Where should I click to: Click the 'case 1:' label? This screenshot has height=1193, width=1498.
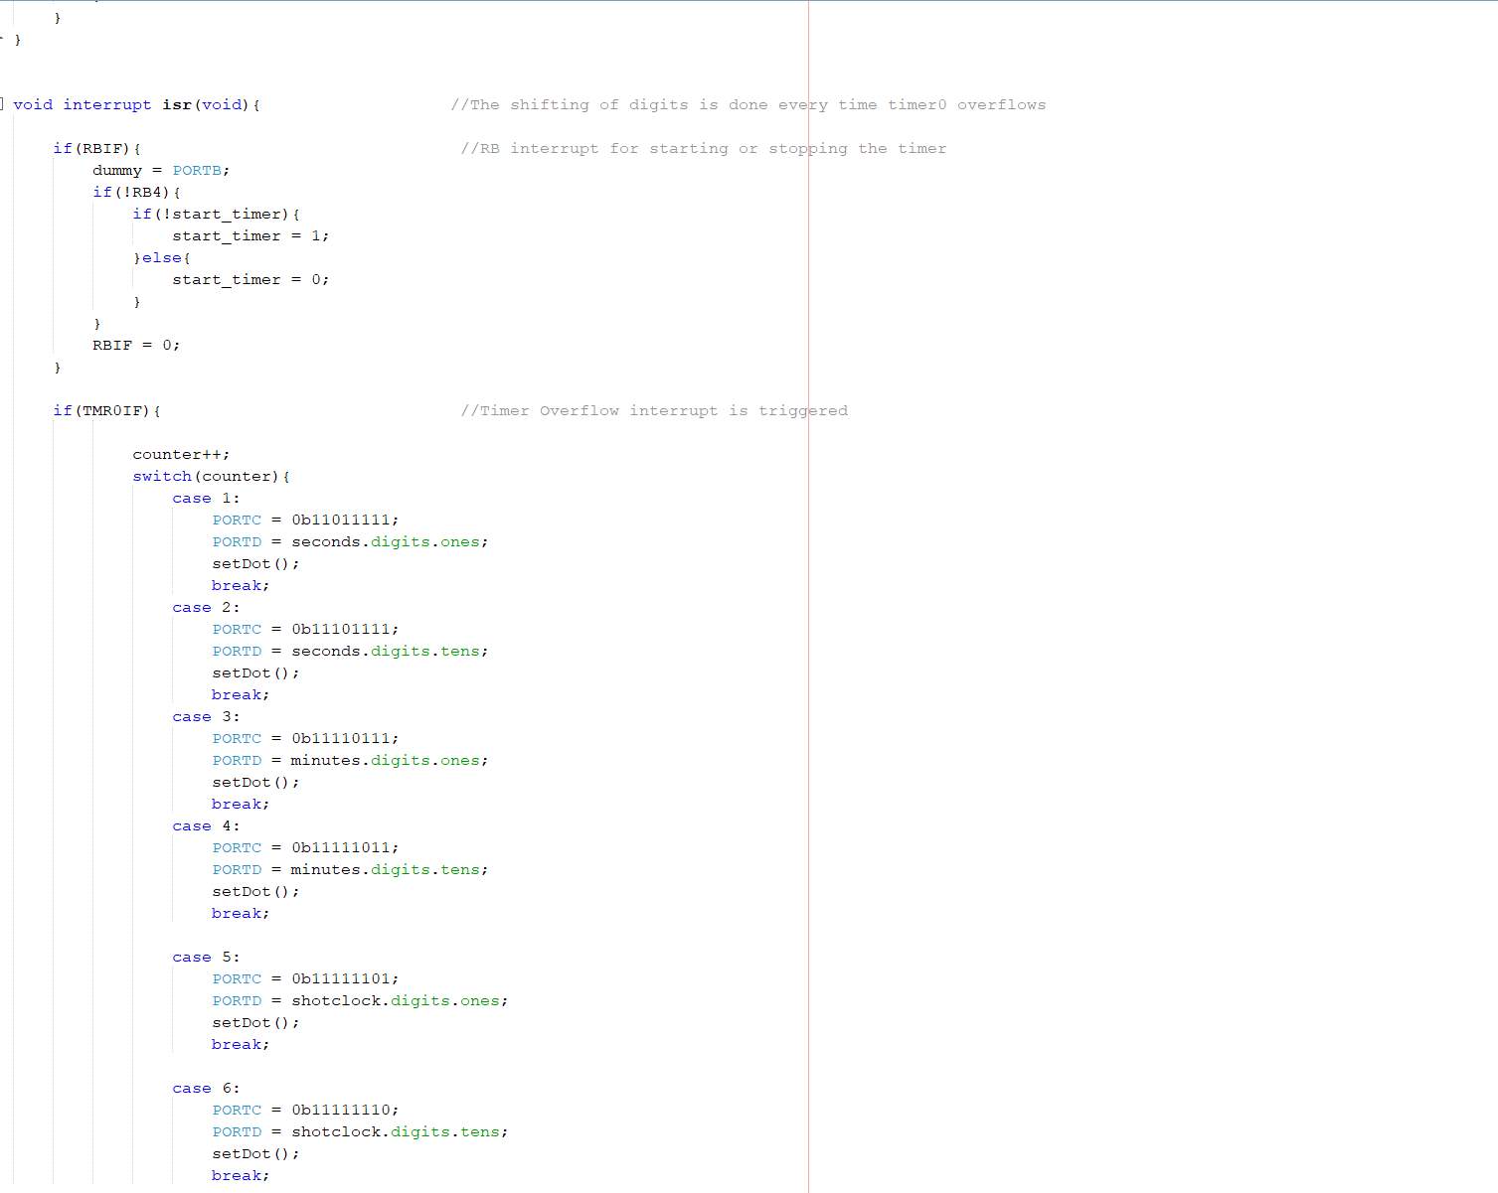coord(206,498)
